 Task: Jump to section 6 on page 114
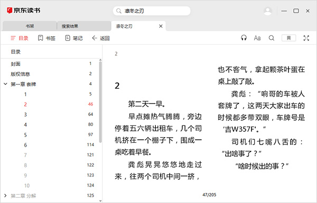[x=51, y=144]
